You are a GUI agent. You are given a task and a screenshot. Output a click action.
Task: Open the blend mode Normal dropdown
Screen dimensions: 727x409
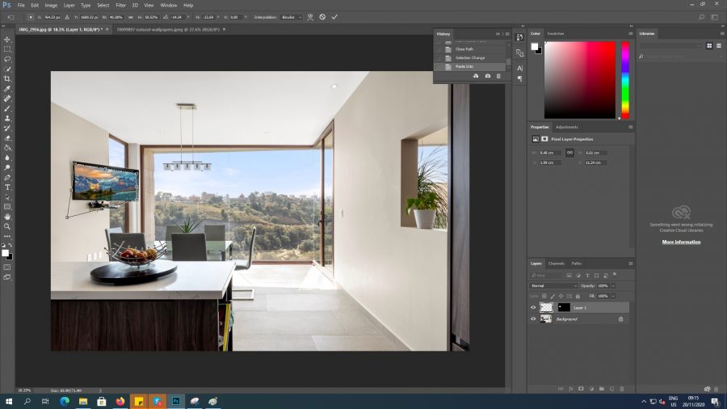(x=553, y=285)
